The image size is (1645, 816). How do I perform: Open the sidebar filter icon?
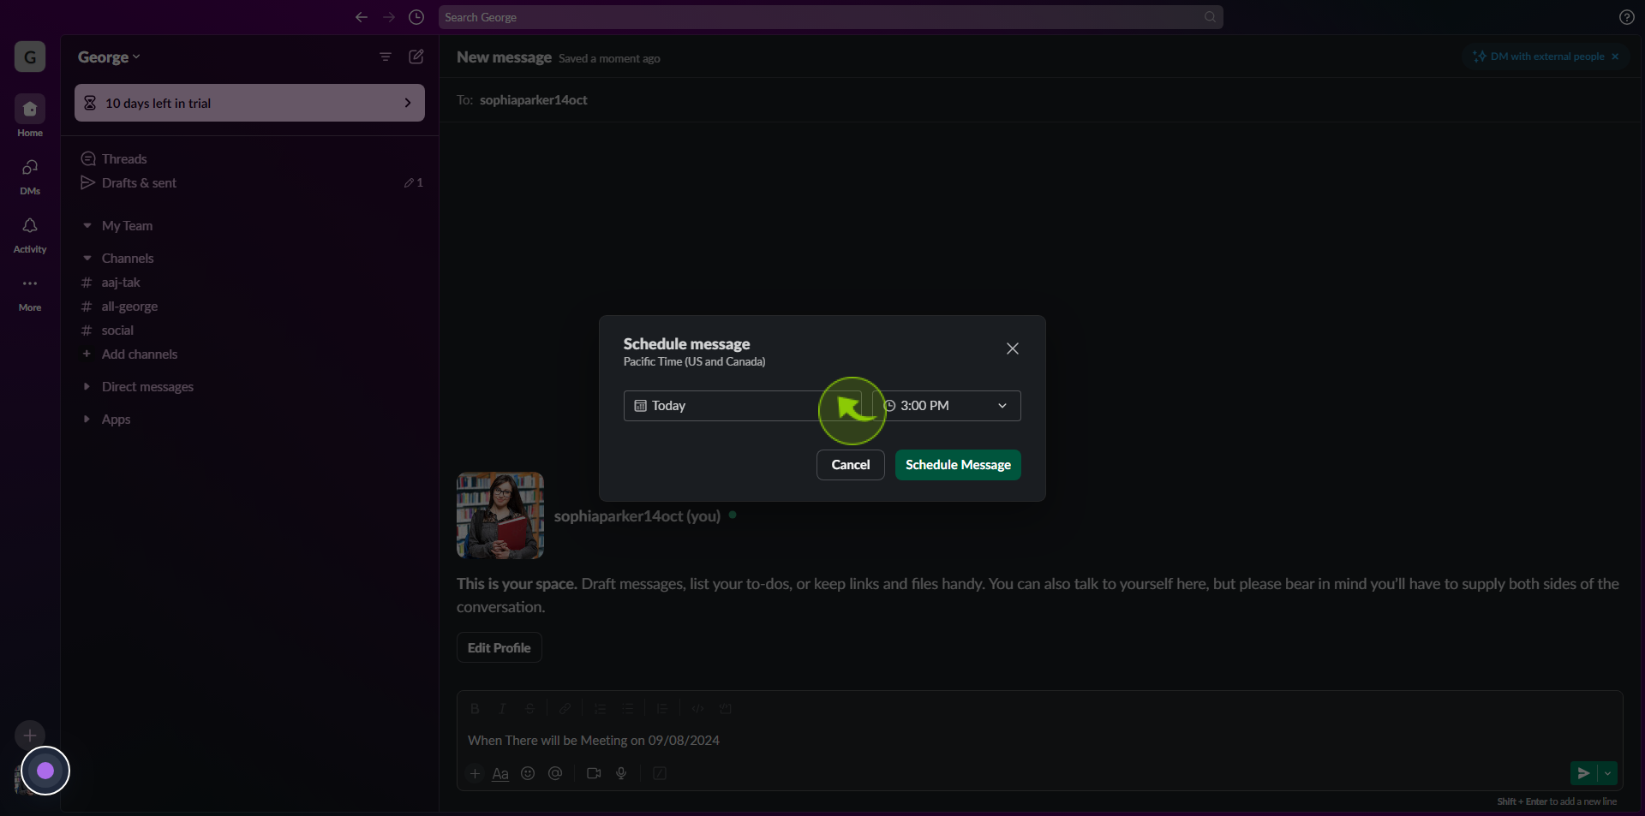pos(386,57)
